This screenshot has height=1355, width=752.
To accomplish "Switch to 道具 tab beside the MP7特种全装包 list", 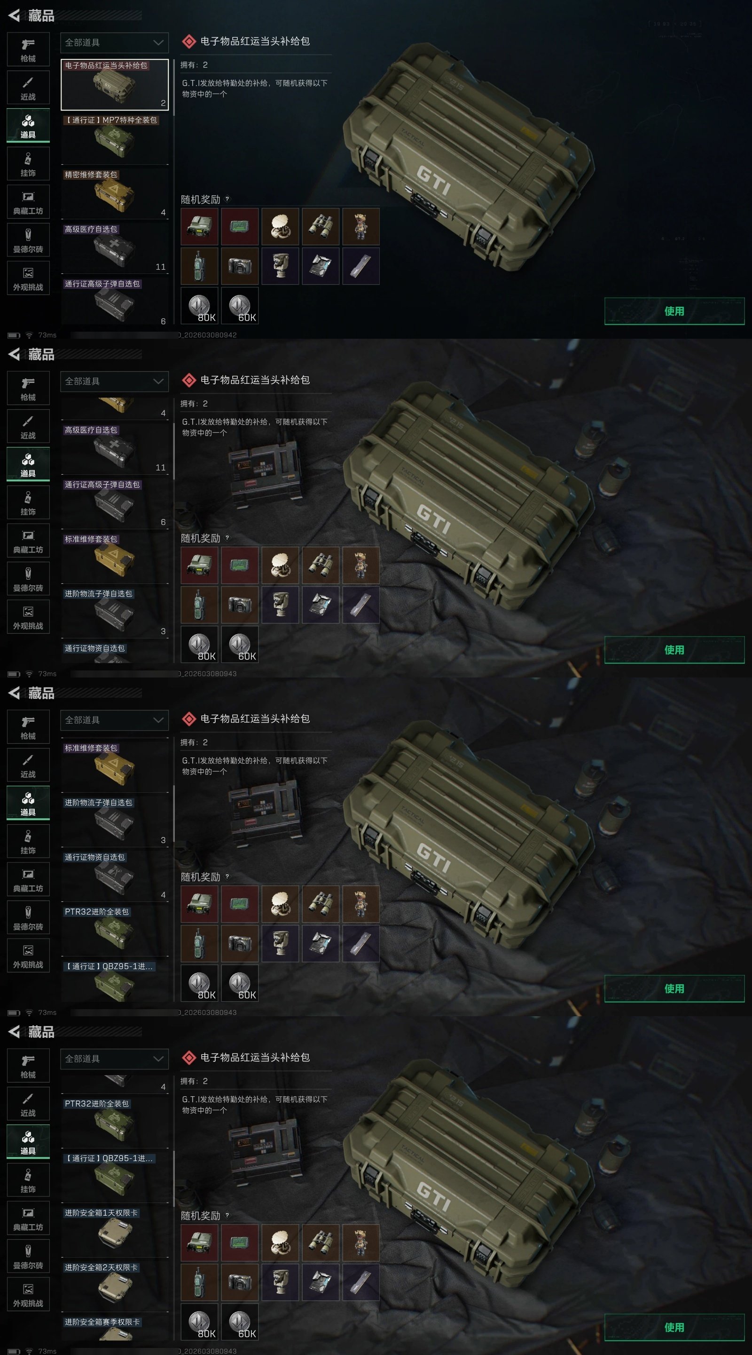I will pos(28,126).
